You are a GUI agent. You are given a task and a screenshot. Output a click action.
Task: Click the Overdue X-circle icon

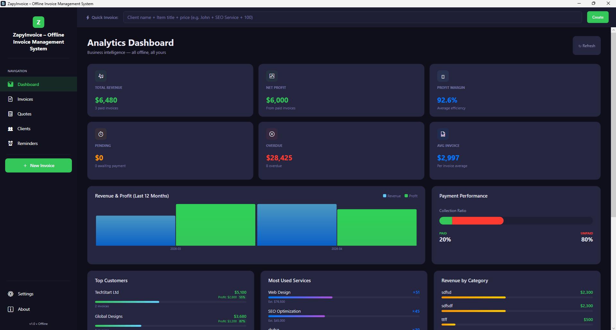(x=272, y=134)
